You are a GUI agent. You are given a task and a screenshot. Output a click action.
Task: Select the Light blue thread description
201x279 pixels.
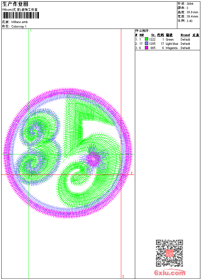(x=172, y=44)
